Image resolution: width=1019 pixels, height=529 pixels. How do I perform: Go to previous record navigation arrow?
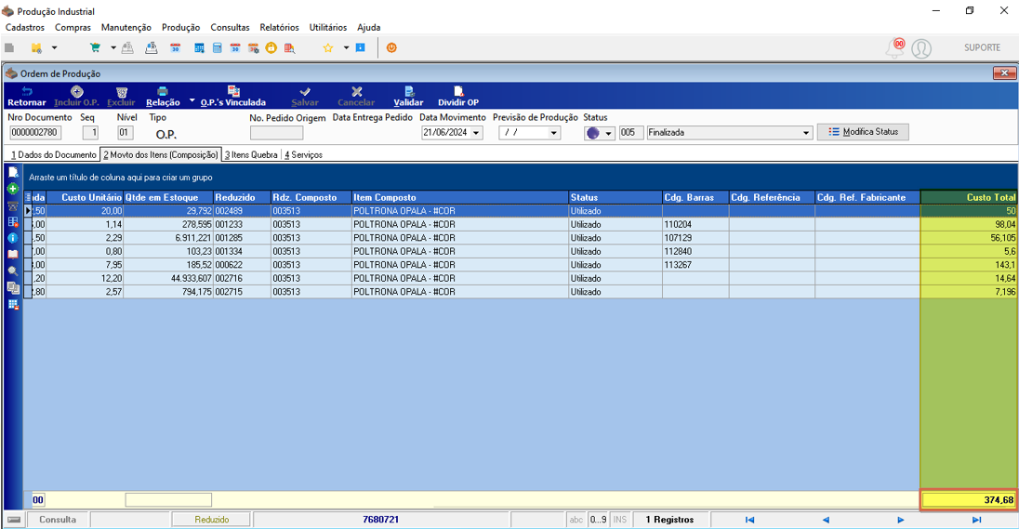pos(826,520)
